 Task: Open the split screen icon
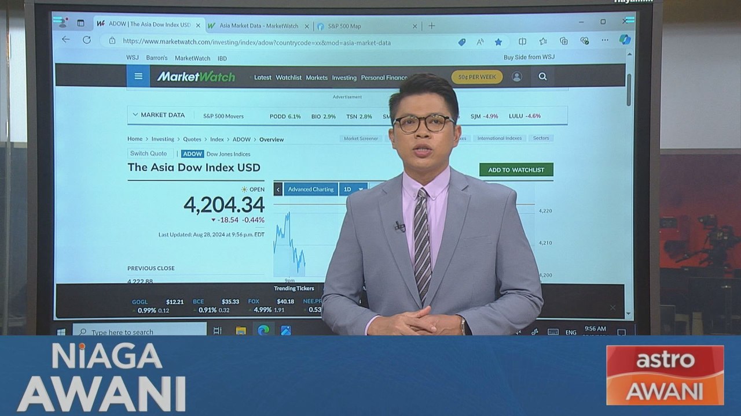click(x=522, y=42)
